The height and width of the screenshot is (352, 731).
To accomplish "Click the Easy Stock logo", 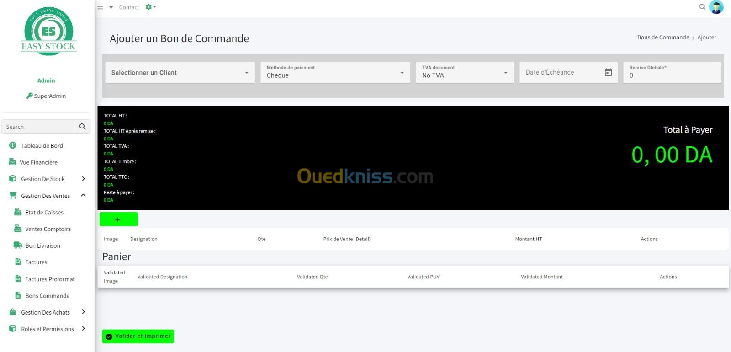I will pos(49,32).
